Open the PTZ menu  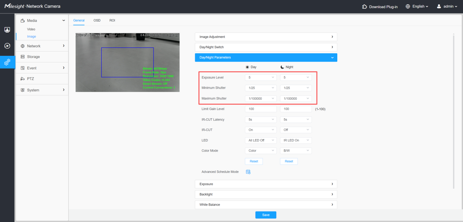click(x=42, y=79)
